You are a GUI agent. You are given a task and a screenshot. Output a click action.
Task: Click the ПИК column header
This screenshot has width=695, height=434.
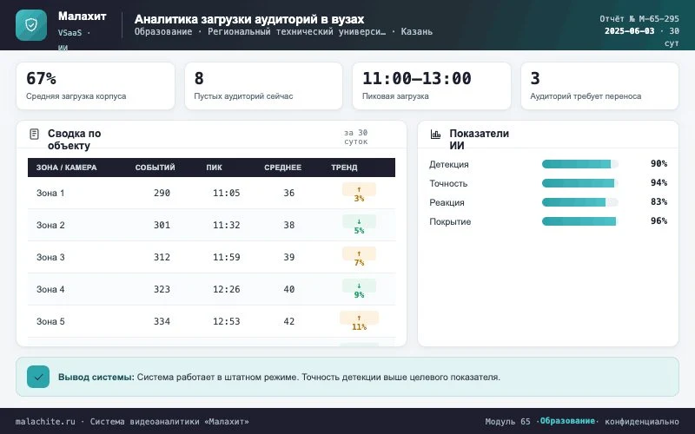(x=214, y=168)
